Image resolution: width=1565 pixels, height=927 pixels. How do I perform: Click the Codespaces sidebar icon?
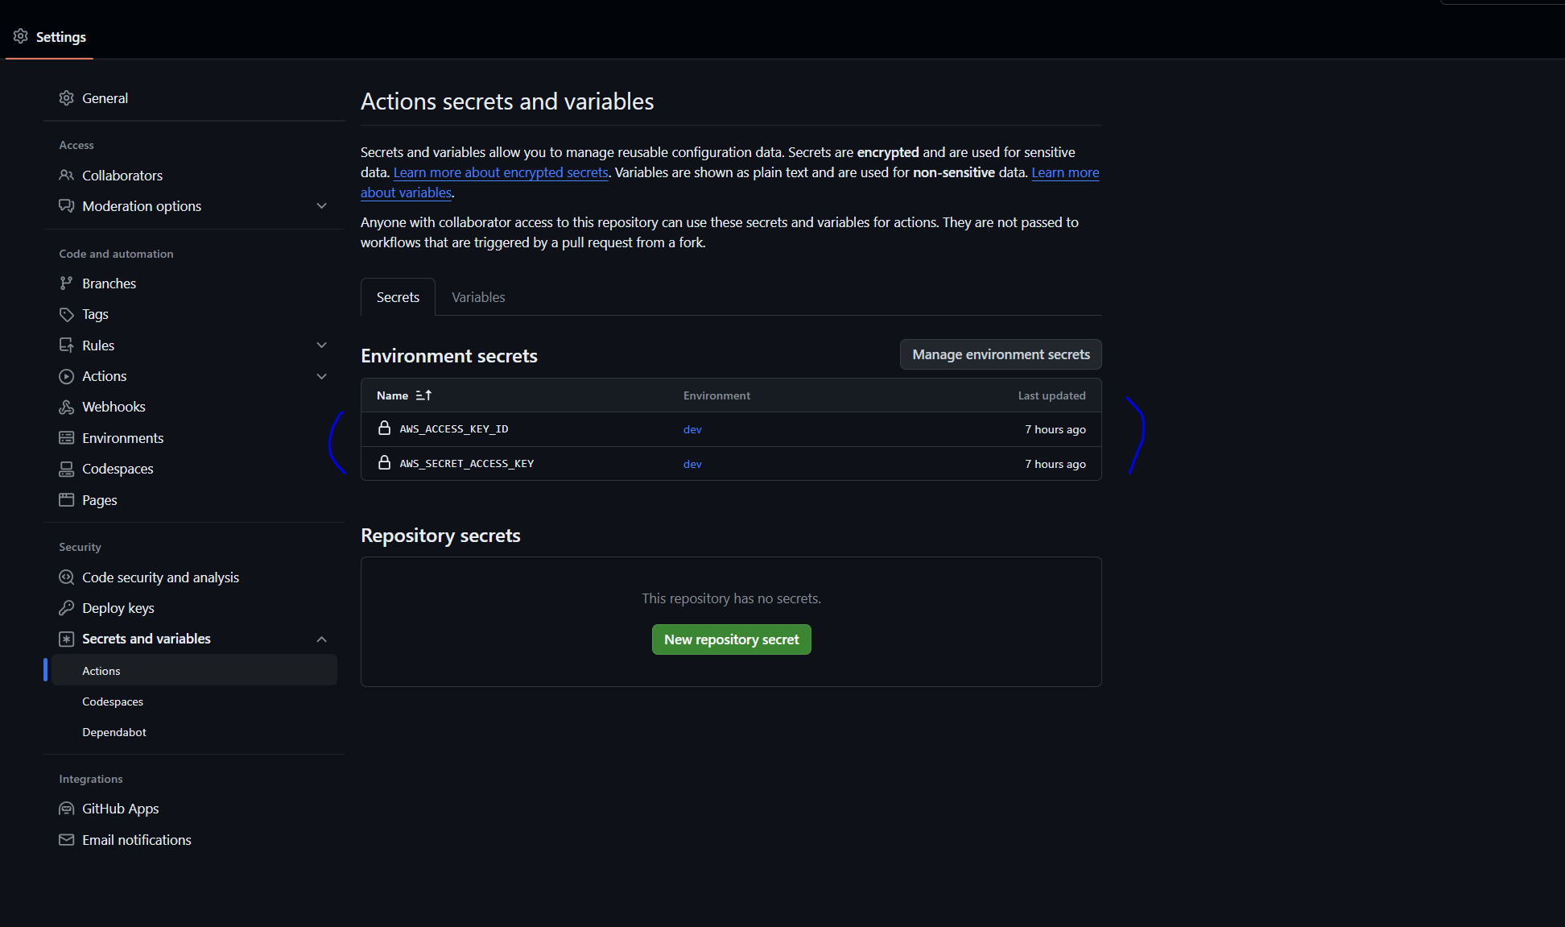pos(66,469)
